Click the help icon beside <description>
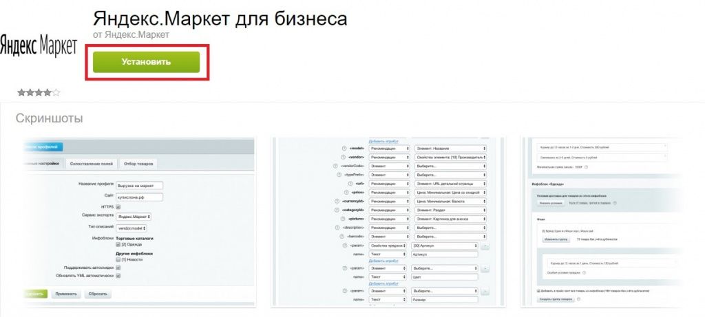Screen dimensions: 705x317 [337, 228]
